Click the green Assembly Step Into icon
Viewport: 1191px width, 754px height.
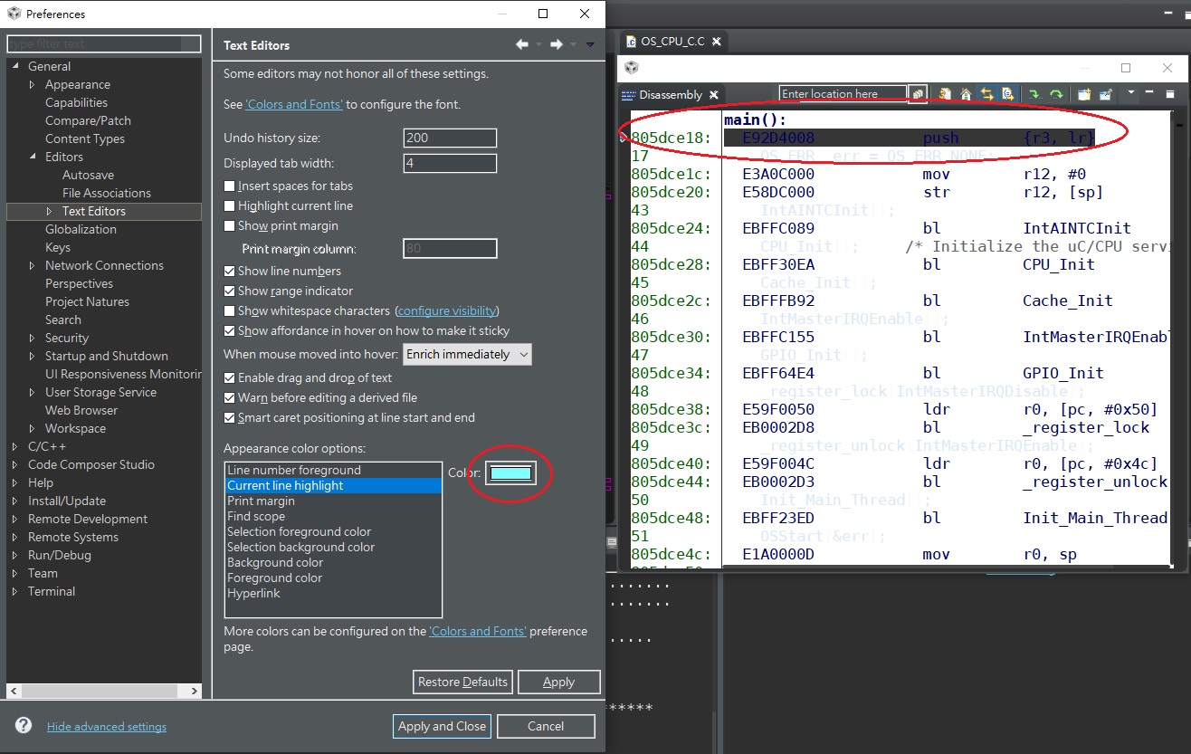pos(1034,94)
